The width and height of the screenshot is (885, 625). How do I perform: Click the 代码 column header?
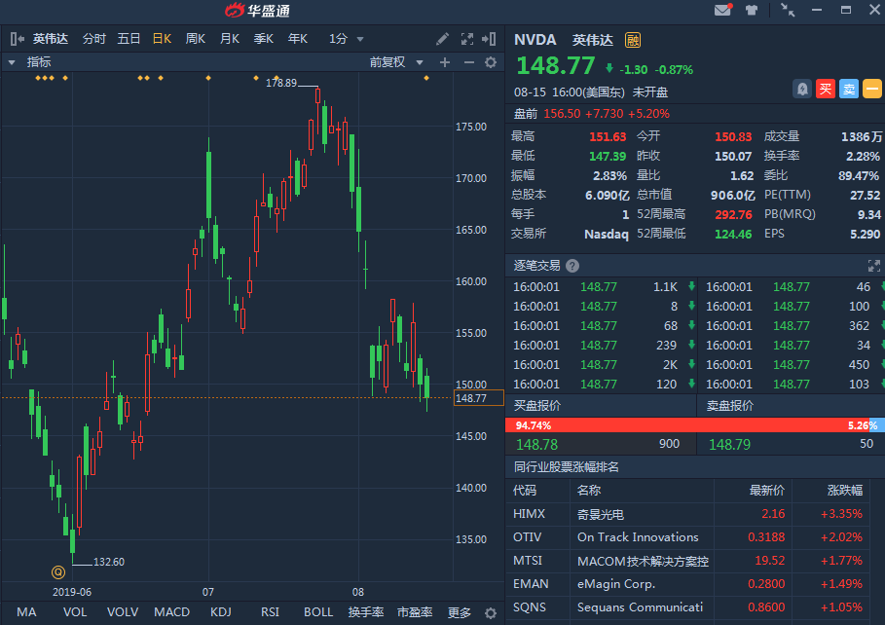coord(525,491)
